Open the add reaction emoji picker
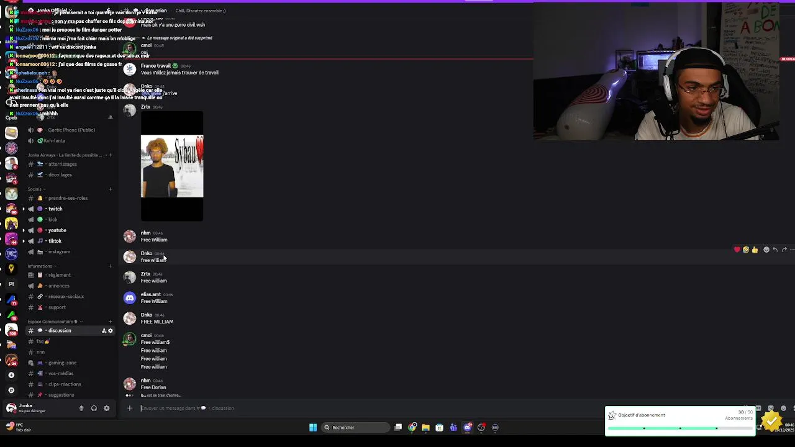The image size is (795, 447). click(766, 250)
